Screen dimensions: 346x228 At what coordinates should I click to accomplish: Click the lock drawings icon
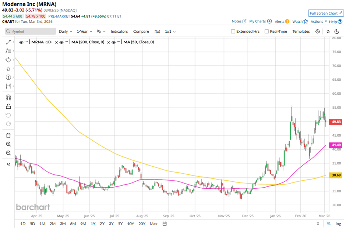point(8,106)
